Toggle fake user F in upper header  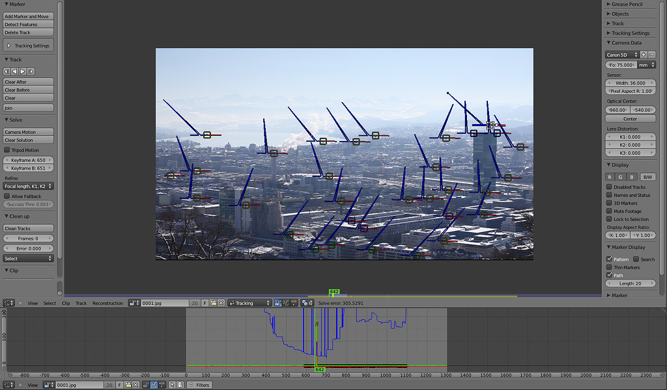tap(205, 303)
